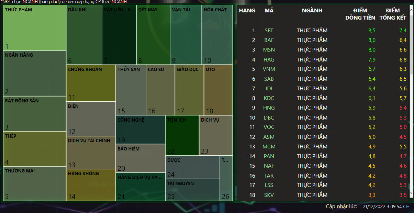Select the ÔTÔ sector tile
Screen dimensions: 414x213
point(219,90)
